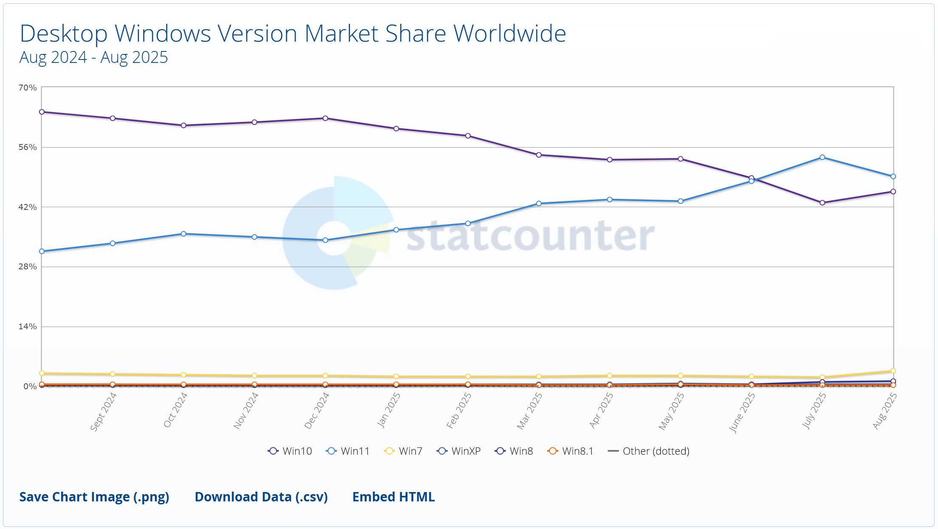Click the Win11 July 2025 data point marker
Viewport: 938px width, 529px height.
click(822, 157)
